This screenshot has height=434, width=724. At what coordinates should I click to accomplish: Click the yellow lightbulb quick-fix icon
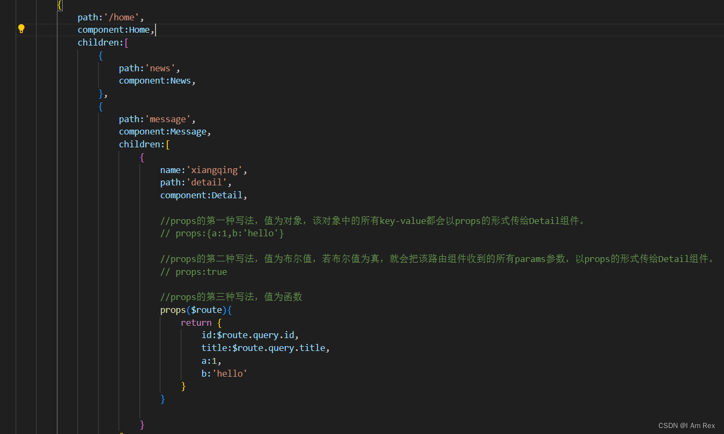21,29
